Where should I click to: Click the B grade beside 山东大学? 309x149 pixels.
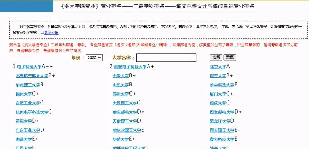(130, 85)
